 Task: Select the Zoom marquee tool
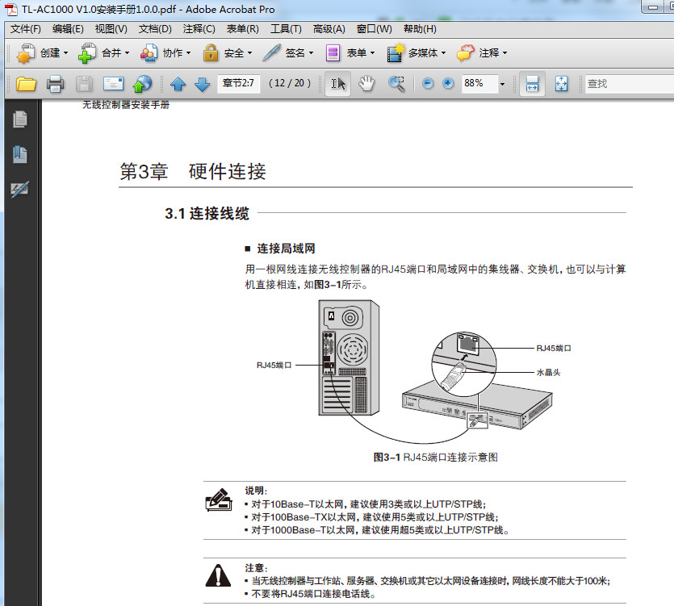pos(396,83)
